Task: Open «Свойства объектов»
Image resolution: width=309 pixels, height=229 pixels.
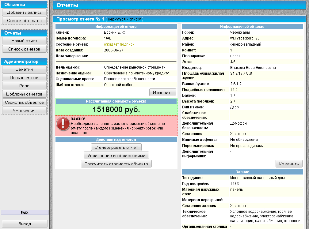Action: pyautogui.click(x=24, y=102)
